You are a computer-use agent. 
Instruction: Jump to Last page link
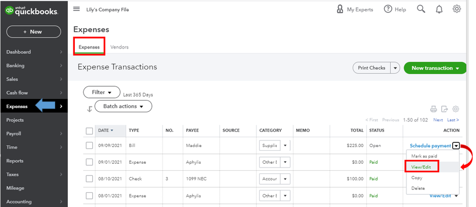453,120
